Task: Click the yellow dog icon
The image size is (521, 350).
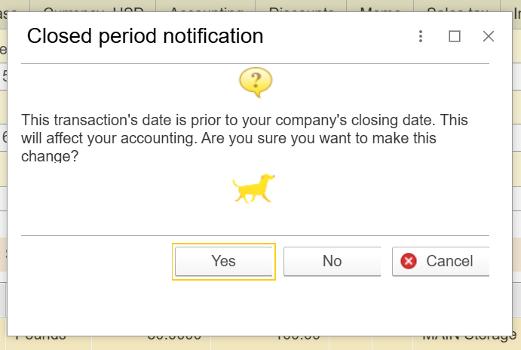Action: (x=254, y=188)
